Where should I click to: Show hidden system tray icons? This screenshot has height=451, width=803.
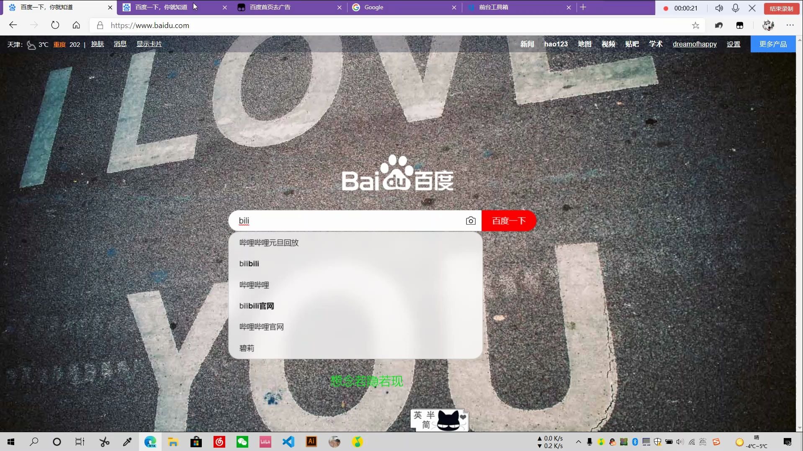(578, 442)
